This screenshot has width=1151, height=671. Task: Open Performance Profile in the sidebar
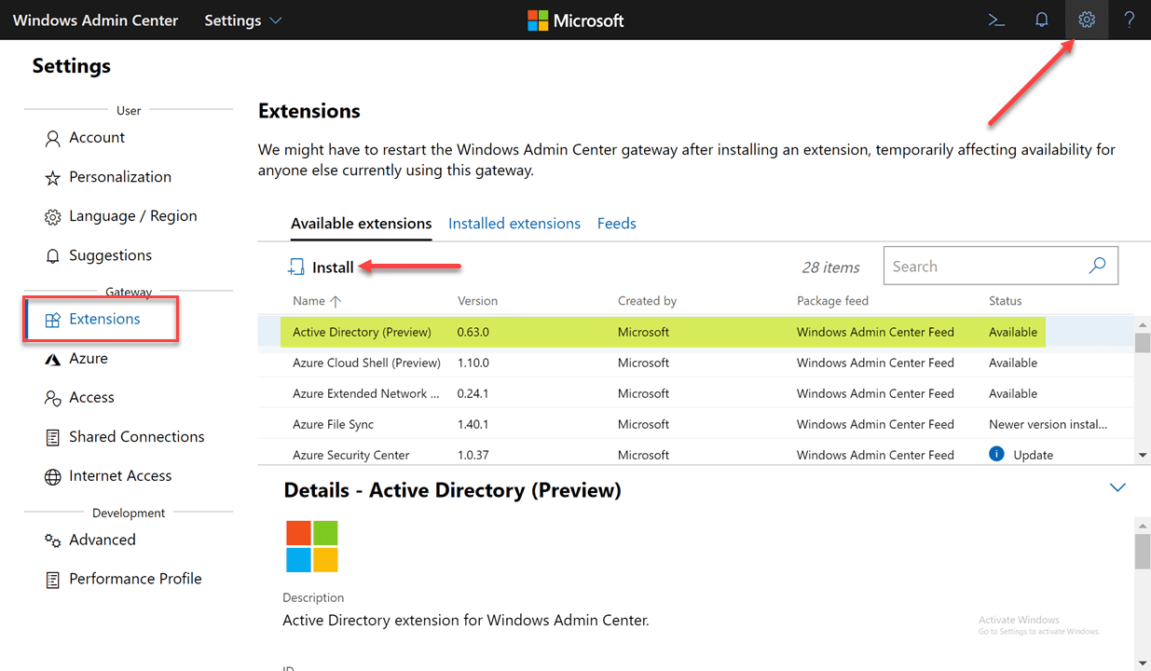pos(135,578)
